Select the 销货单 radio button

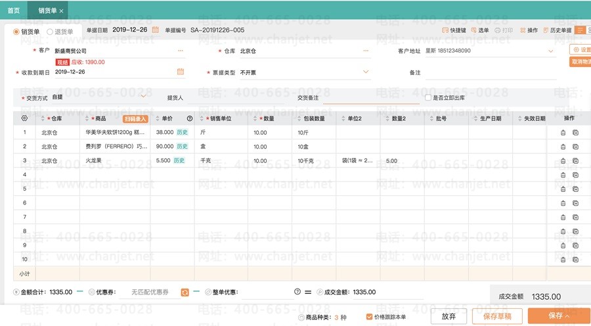pos(17,31)
